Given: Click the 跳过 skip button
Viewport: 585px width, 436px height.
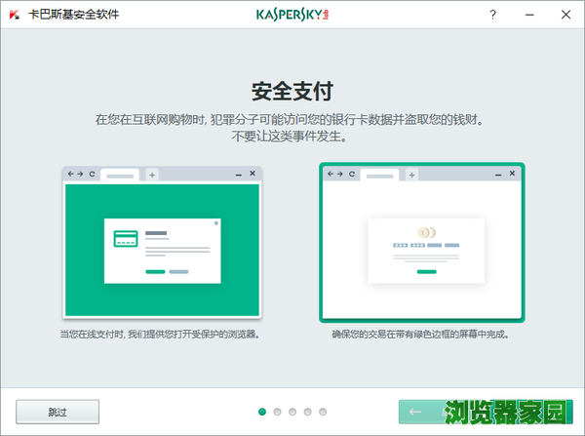Looking at the screenshot, I should coord(57,412).
